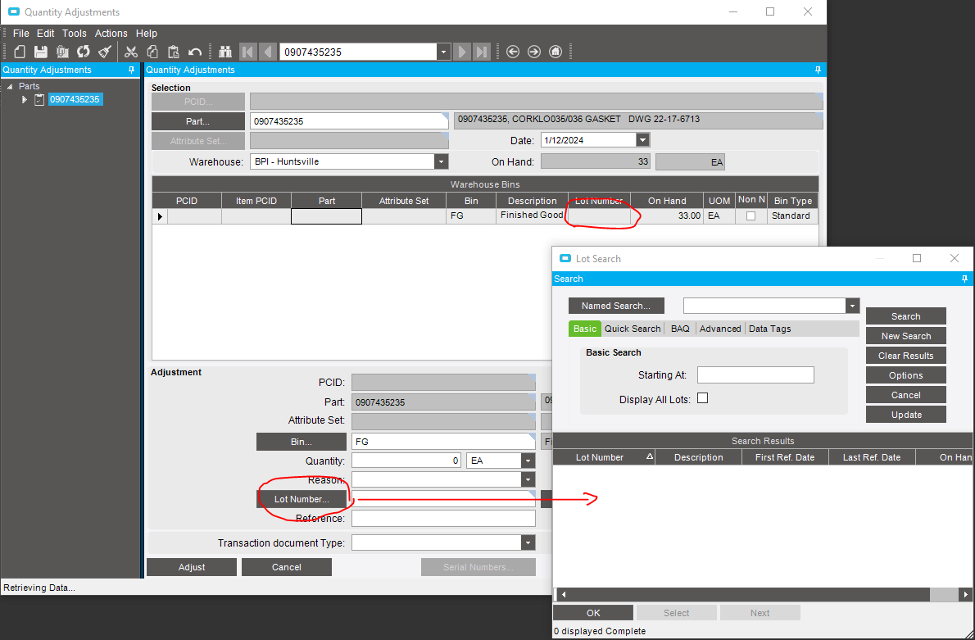This screenshot has width=975, height=640.
Task: Open the Help menu
Action: (x=147, y=34)
